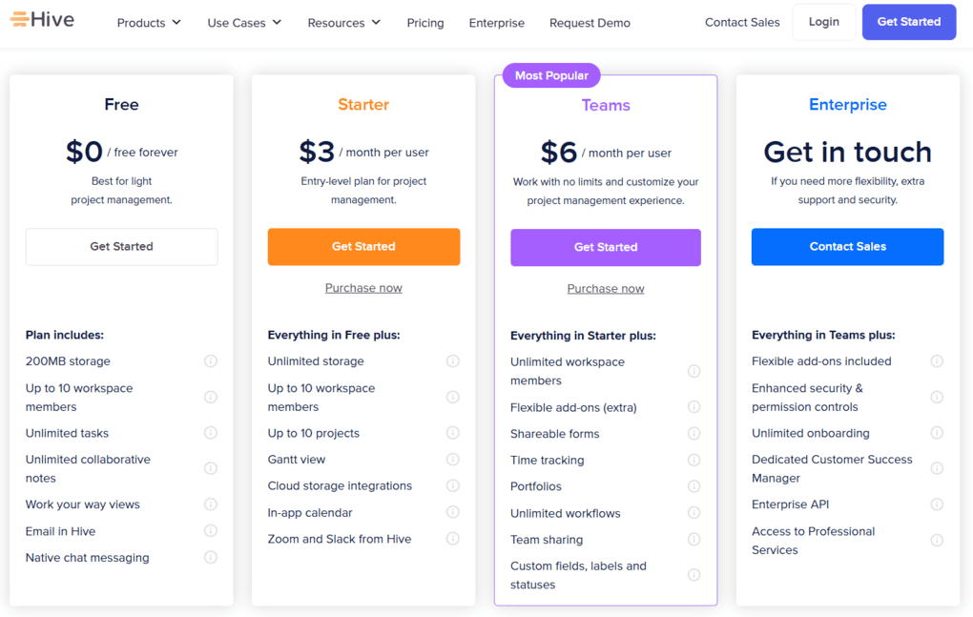Open the Enterprise page from the navbar
This screenshot has height=617, width=973.
pos(496,22)
